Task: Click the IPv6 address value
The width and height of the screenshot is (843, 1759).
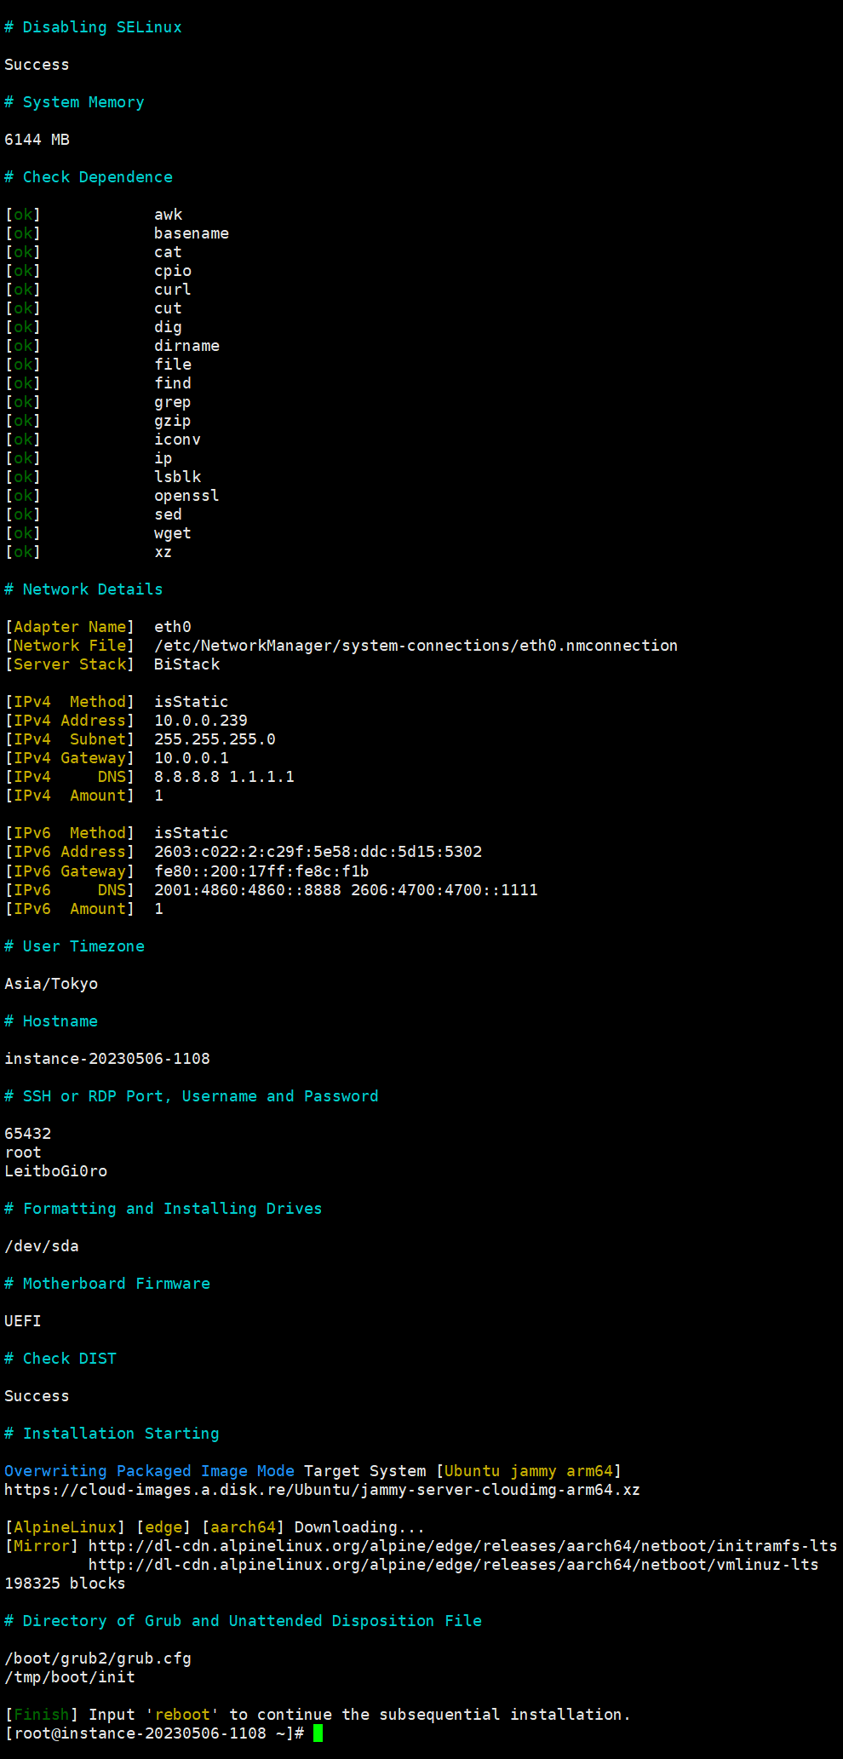Action: pyautogui.click(x=318, y=852)
